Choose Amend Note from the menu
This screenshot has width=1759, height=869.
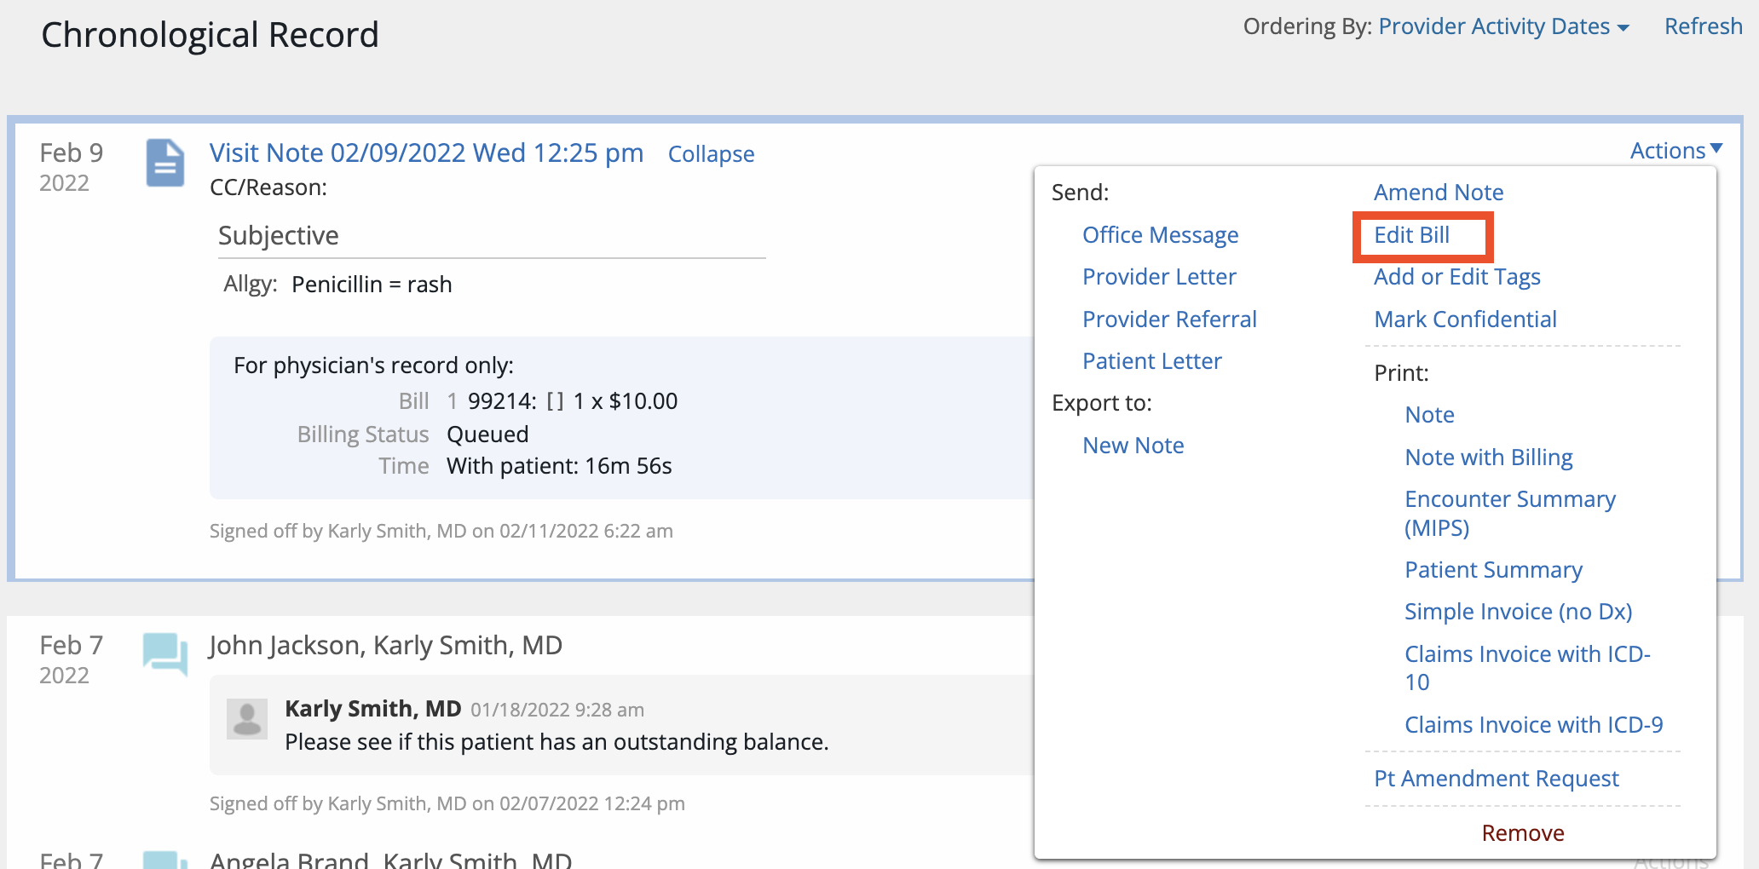1439,192
